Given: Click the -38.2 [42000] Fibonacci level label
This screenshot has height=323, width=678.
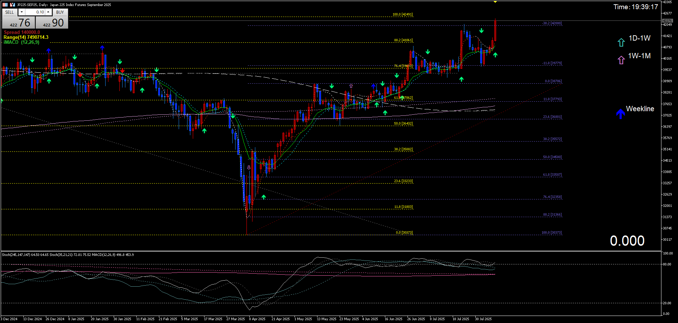Looking at the screenshot, I should [x=552, y=23].
